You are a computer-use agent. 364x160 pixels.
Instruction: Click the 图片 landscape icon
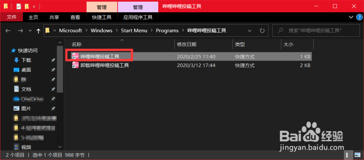(16, 108)
